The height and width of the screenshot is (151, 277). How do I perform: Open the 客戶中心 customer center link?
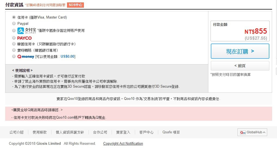(146, 132)
